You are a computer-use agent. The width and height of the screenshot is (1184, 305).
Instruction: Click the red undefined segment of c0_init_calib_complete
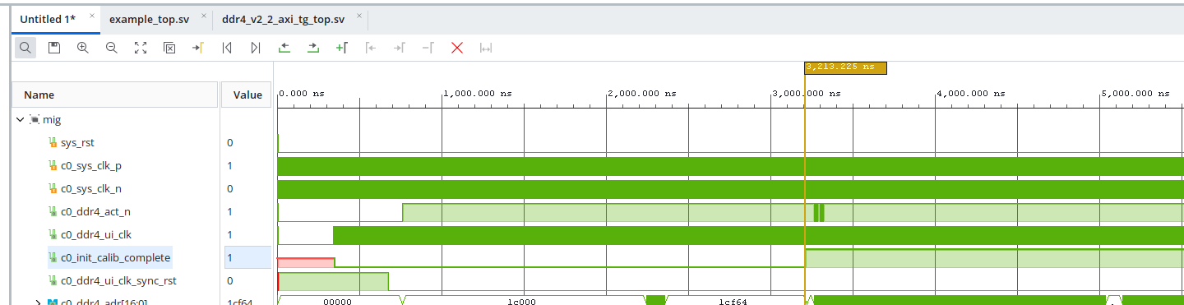(306, 262)
